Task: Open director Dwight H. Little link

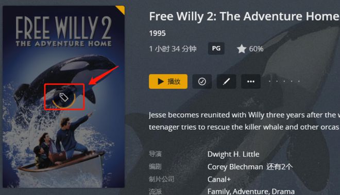Action: [x=233, y=154]
